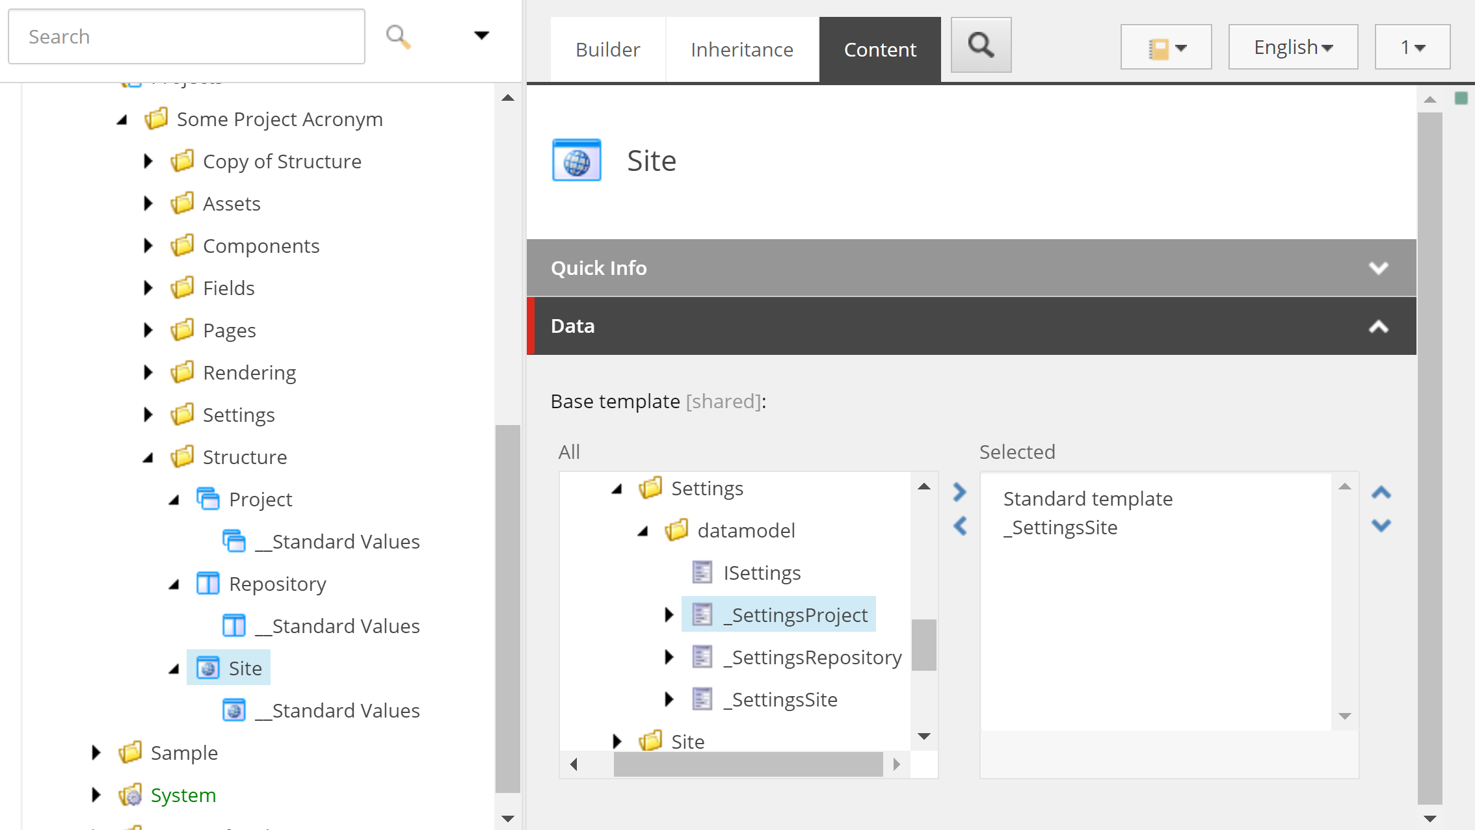The width and height of the screenshot is (1475, 830).
Task: Open search using the magnifier next to Content tab
Action: [x=981, y=45]
